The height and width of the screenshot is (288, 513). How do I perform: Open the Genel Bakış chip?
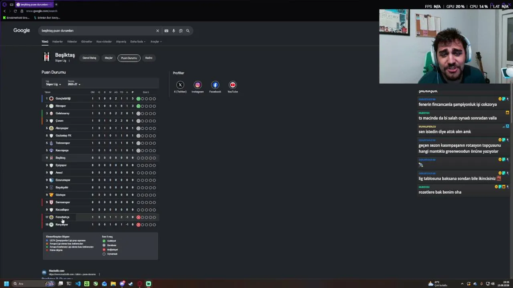tap(89, 58)
